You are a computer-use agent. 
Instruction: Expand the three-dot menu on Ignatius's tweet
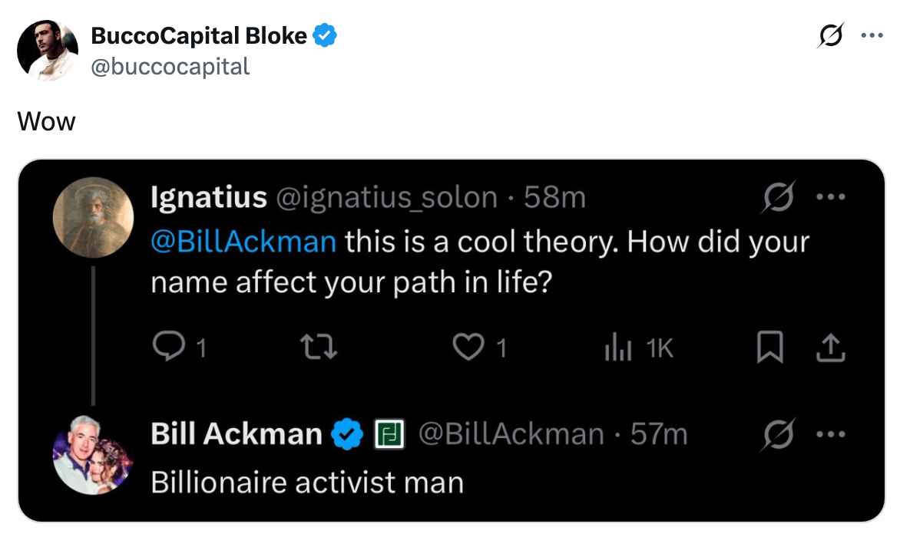pyautogui.click(x=829, y=198)
